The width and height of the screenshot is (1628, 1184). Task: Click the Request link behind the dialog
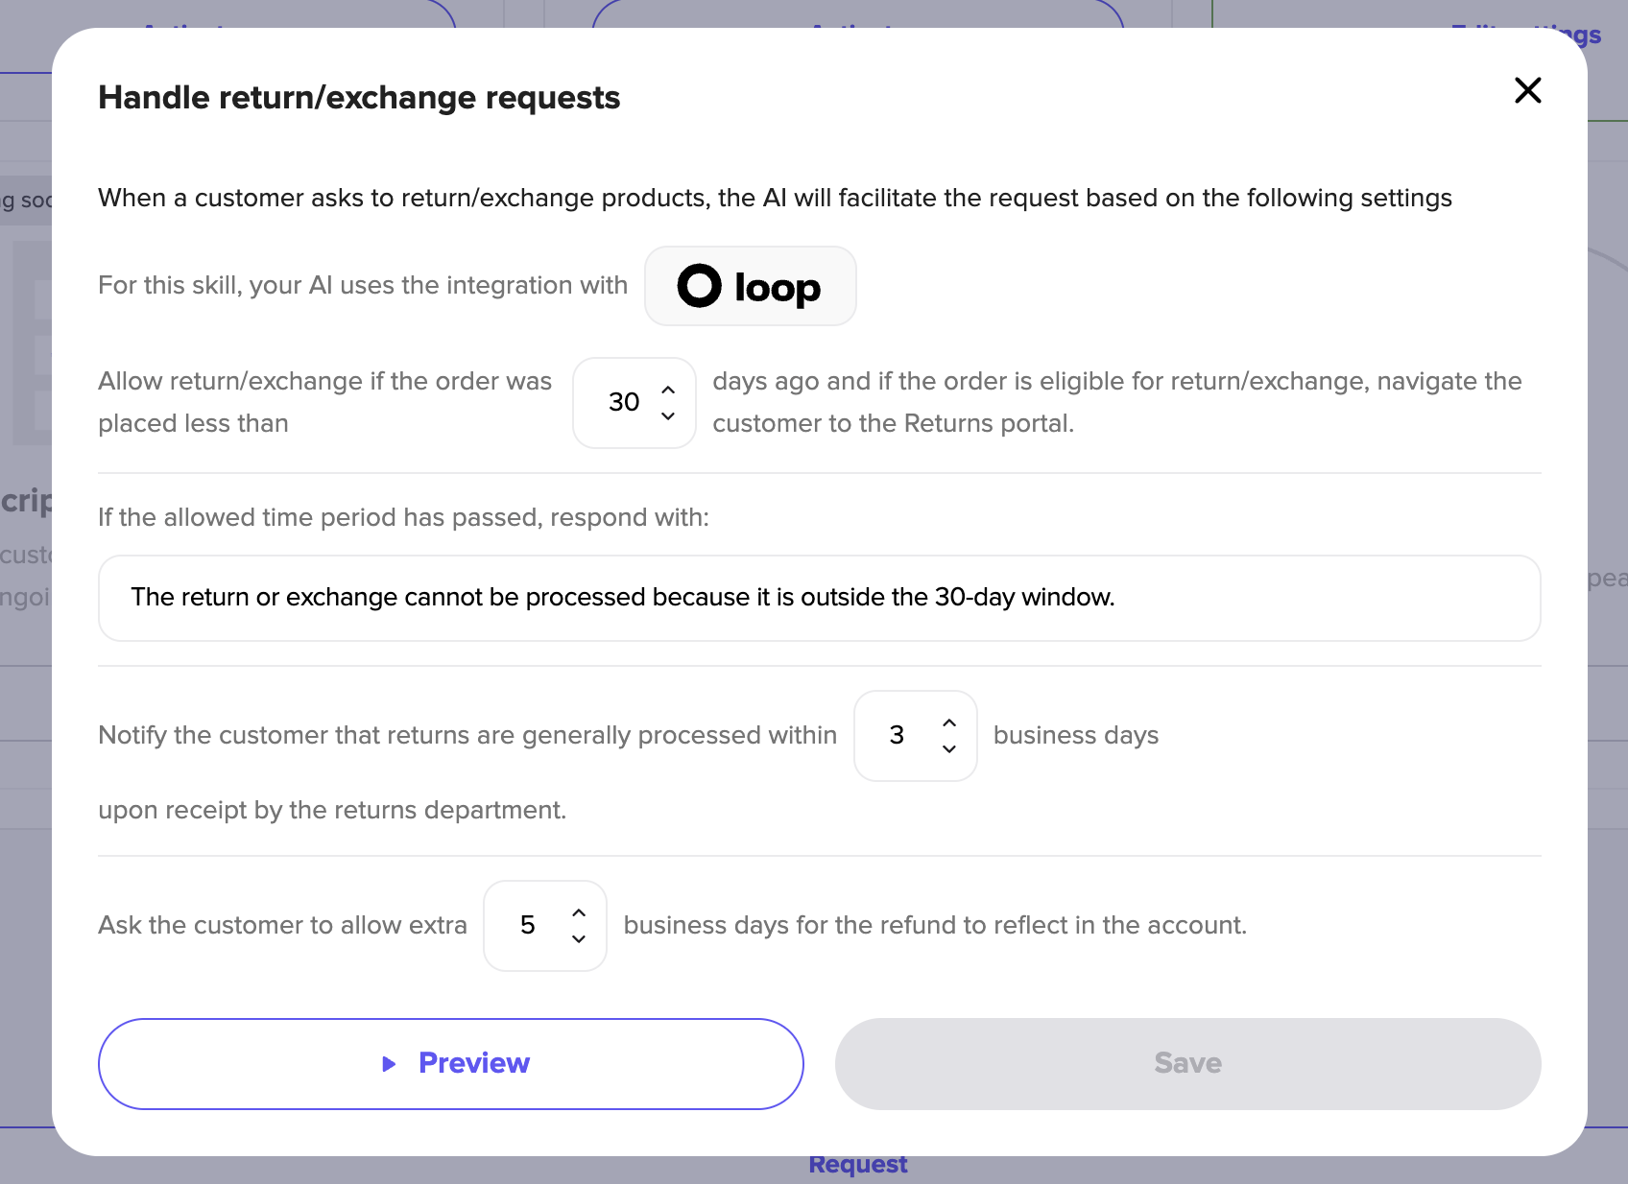click(858, 1164)
